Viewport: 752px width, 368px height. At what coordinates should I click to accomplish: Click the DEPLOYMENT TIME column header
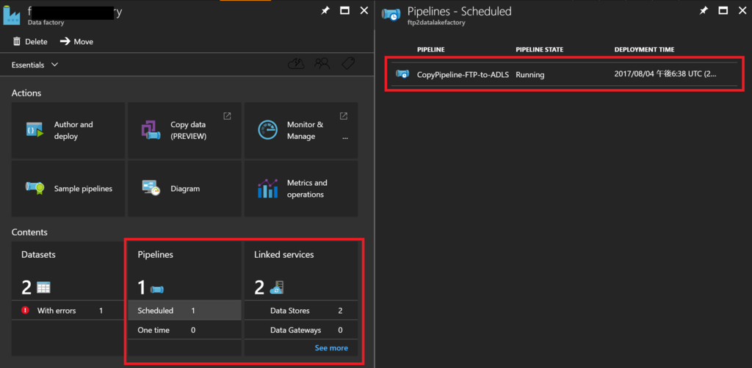[644, 49]
